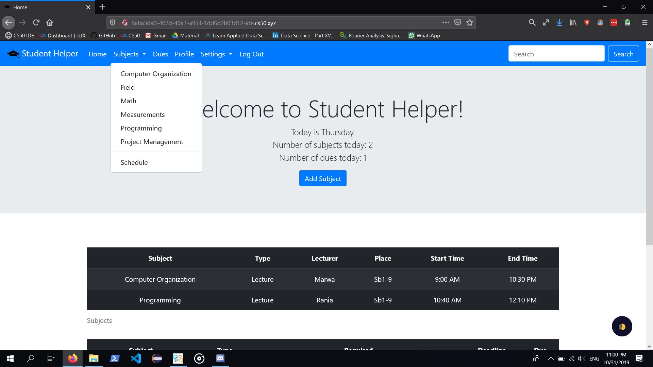Click the Student Helper graduation cap logo
The height and width of the screenshot is (367, 653).
point(13,54)
